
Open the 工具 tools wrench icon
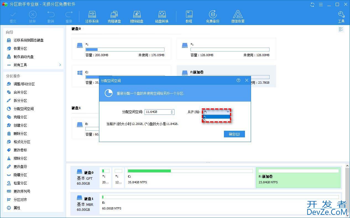click(x=341, y=17)
